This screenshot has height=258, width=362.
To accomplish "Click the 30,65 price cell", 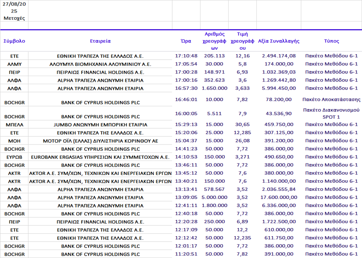I will 243,125.
